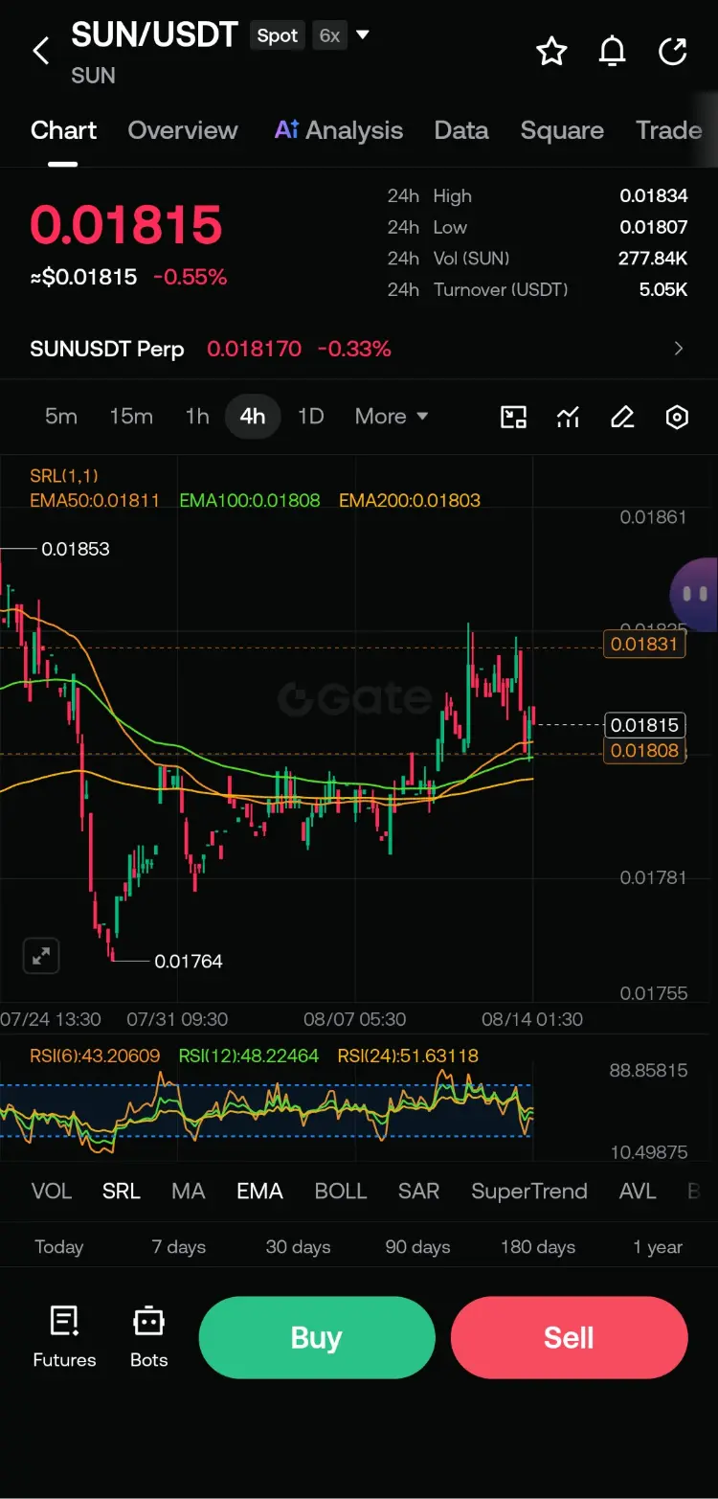Select the drawing pencil tool
This screenshot has height=1499, width=718.
click(623, 417)
